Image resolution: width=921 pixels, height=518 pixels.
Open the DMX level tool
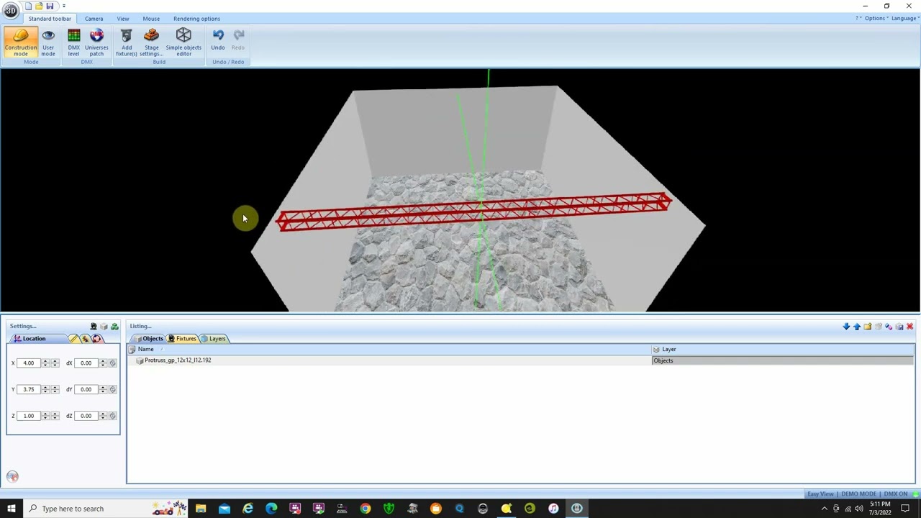click(x=73, y=42)
